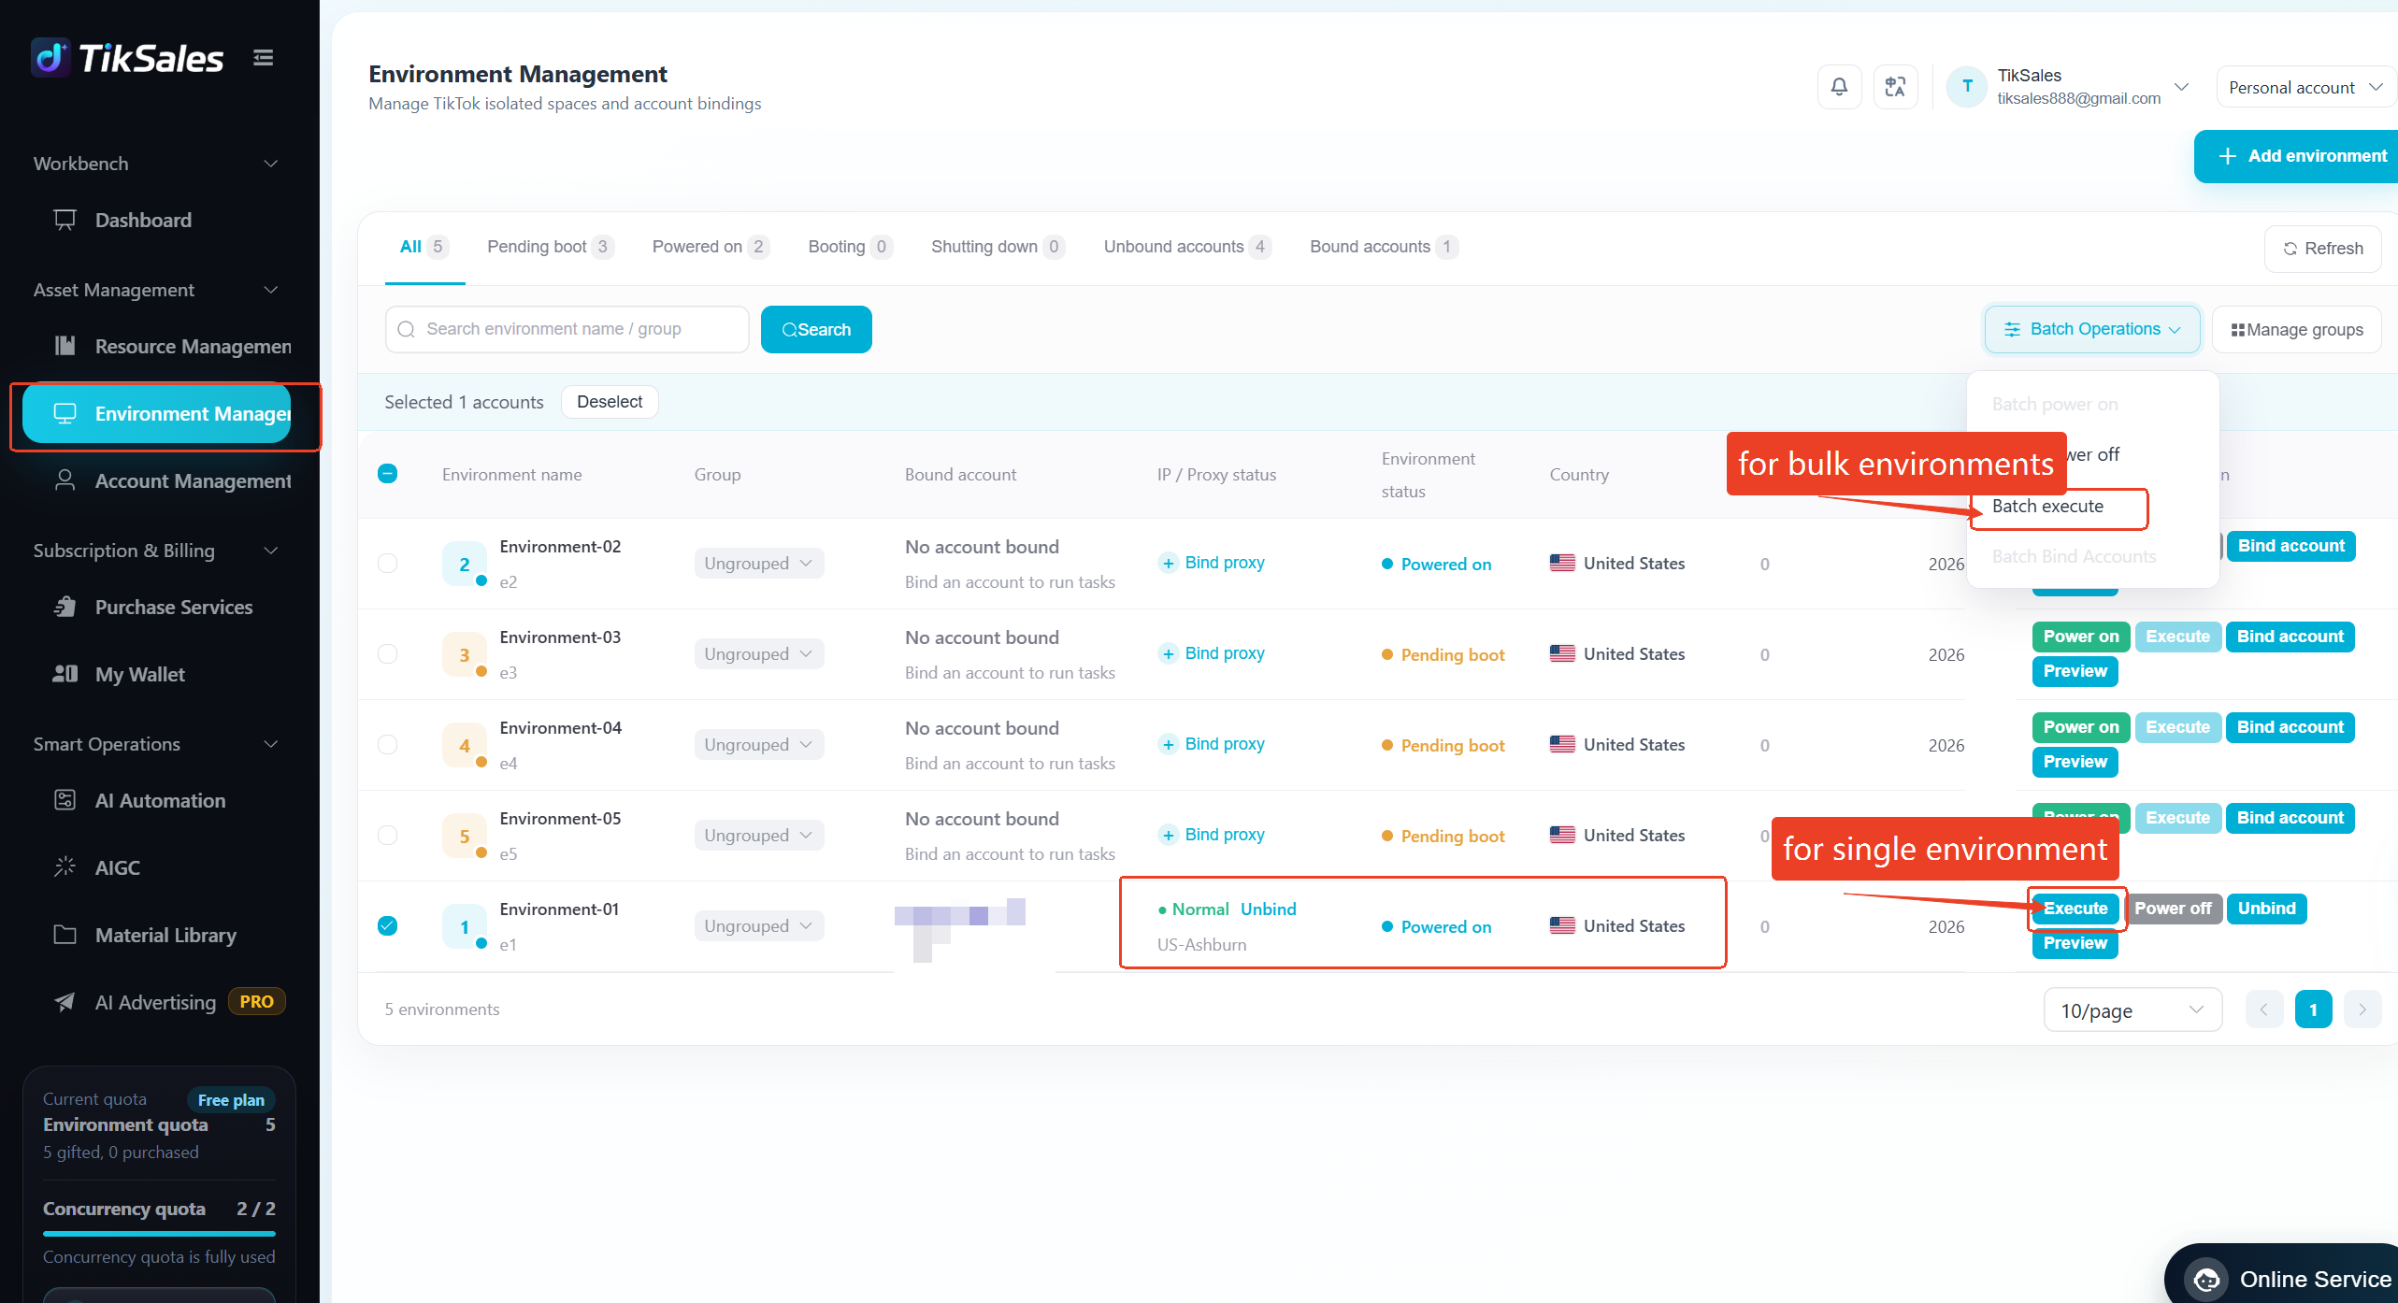Open Batch Operations dropdown

click(2092, 329)
